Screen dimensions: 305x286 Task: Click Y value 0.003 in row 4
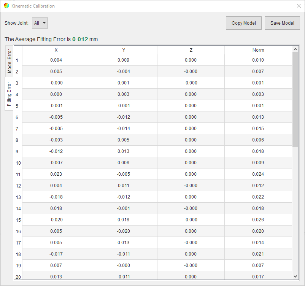pyautogui.click(x=123, y=94)
